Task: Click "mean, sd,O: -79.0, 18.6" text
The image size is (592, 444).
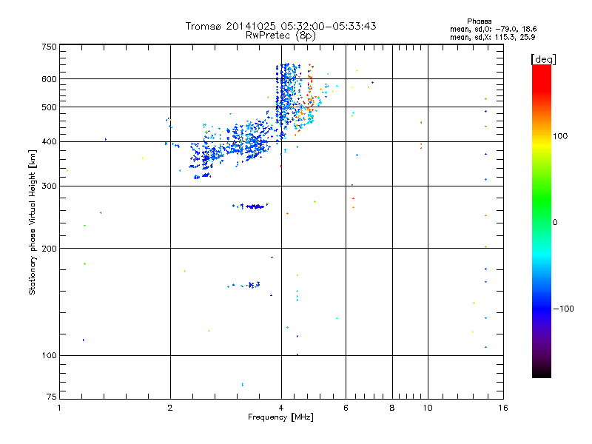Action: point(493,29)
